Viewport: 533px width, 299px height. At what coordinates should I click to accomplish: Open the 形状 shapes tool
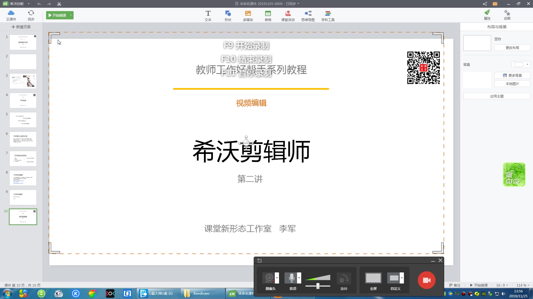tap(228, 16)
